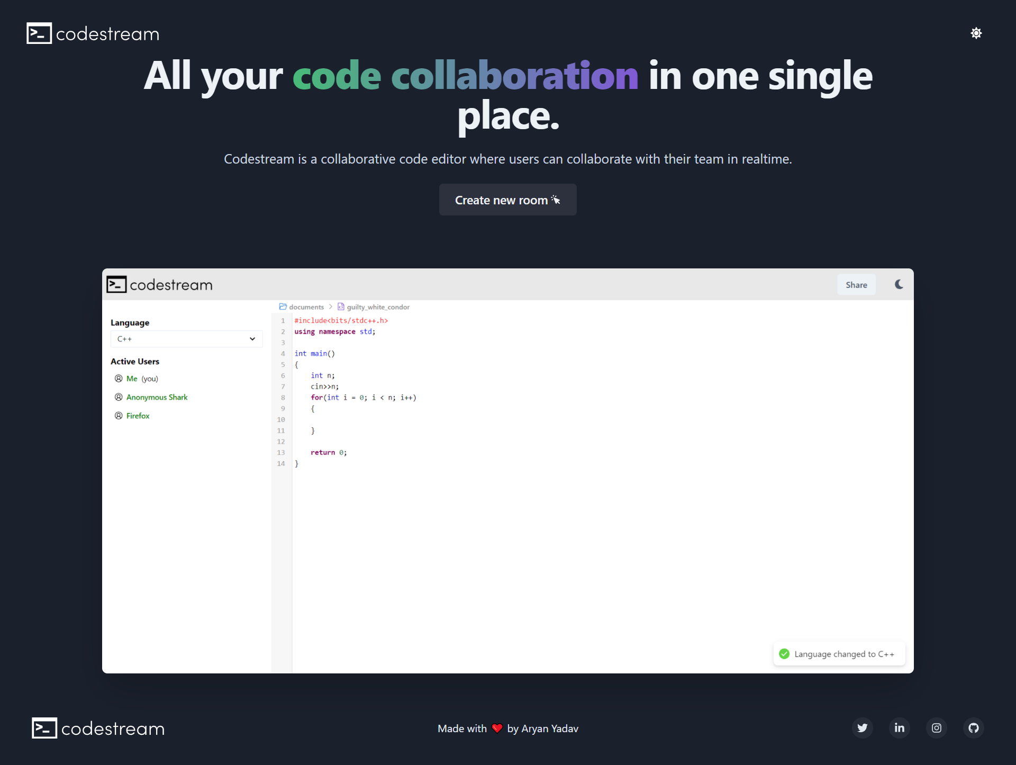Click the codestream logo in the top header
The height and width of the screenshot is (765, 1016).
[93, 33]
